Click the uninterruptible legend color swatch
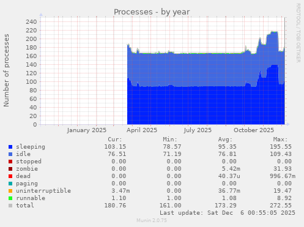304x227 pixels. click(x=10, y=191)
